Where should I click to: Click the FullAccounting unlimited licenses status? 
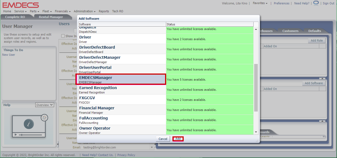tap(191, 120)
